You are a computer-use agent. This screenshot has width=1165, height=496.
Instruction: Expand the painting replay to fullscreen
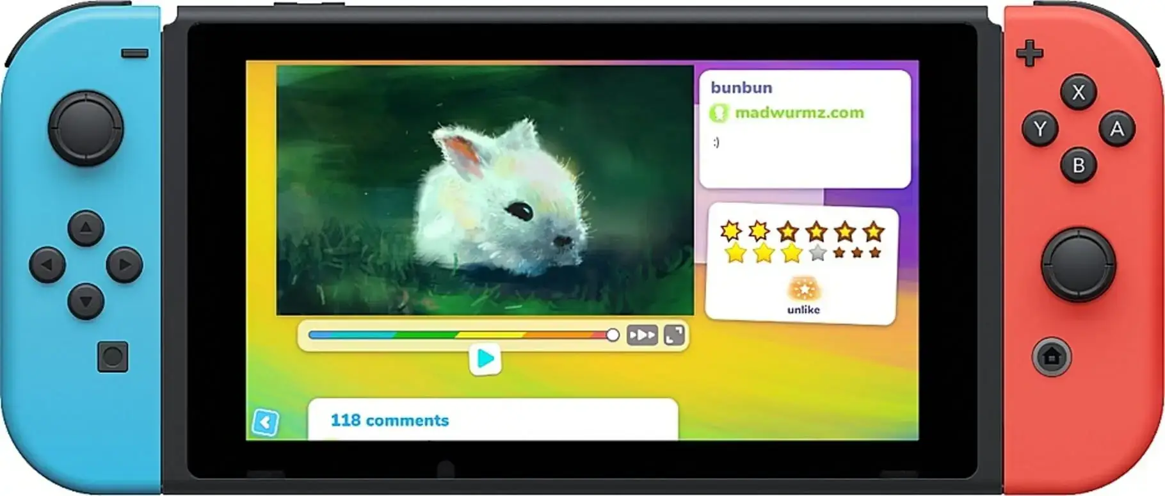point(674,335)
